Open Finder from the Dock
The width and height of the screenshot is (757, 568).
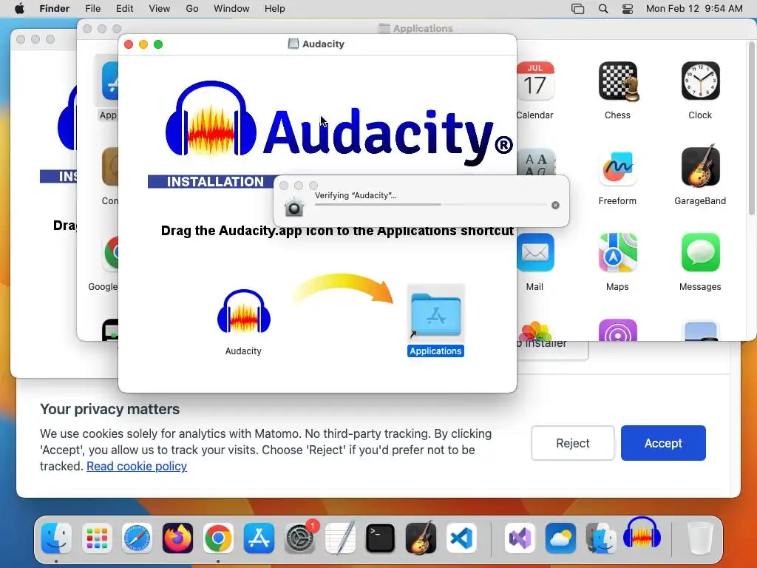click(x=56, y=538)
